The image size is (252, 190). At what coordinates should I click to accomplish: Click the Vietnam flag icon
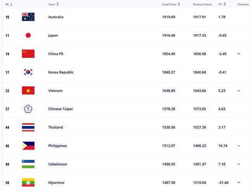[x=28, y=91]
